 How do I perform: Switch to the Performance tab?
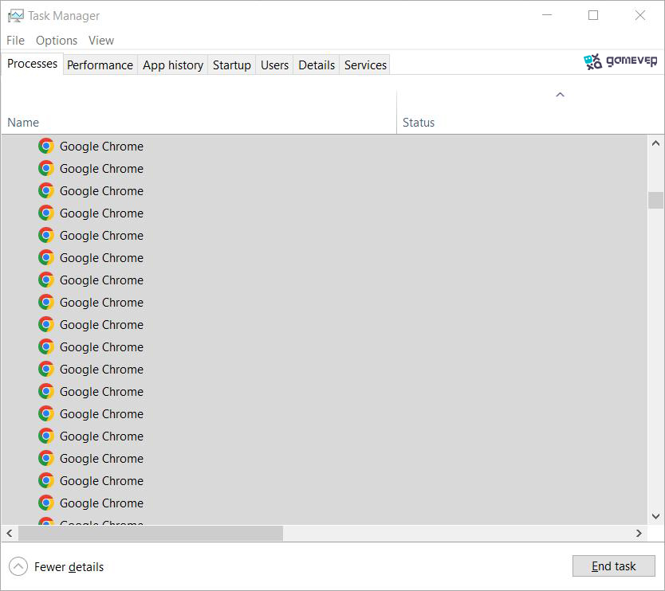[100, 65]
